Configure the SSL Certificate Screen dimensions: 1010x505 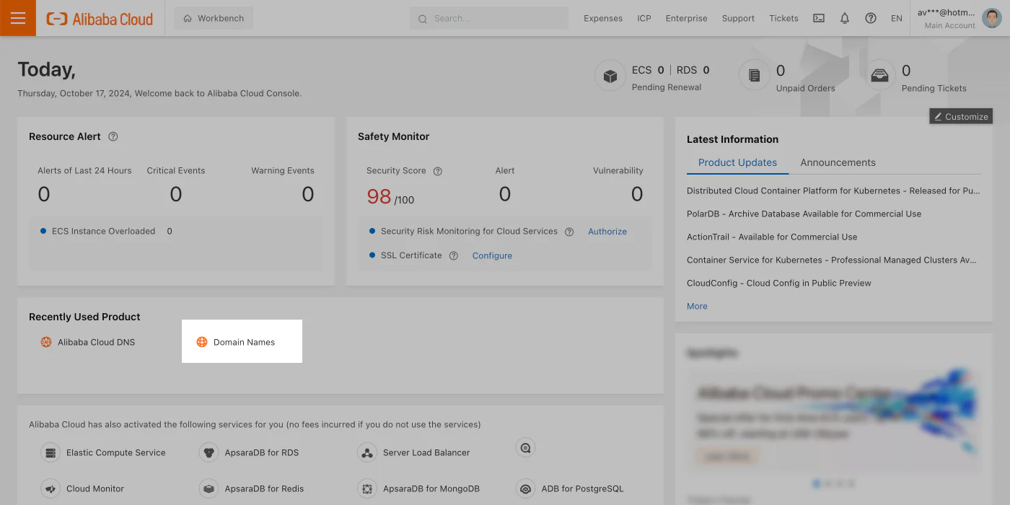(x=491, y=255)
